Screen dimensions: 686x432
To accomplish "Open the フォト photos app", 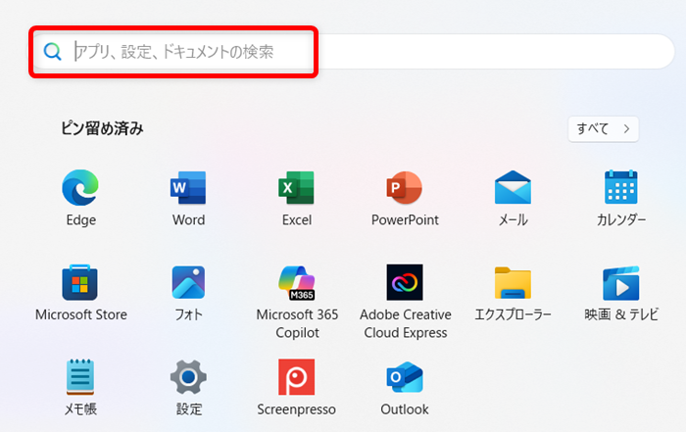I will pos(188,282).
